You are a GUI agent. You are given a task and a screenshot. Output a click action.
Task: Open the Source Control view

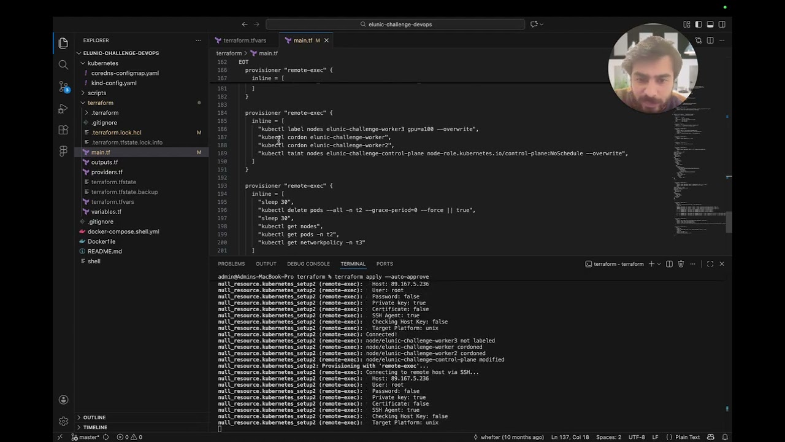[63, 87]
